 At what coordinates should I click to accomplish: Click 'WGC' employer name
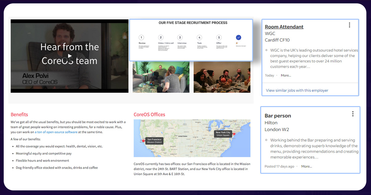270,34
